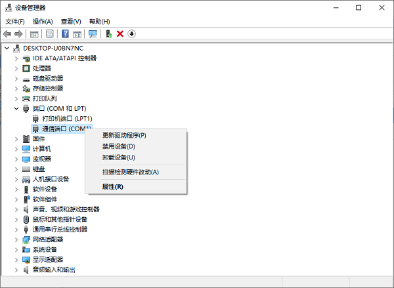This screenshot has height=288, width=394.
Task: Open 属性(R) from context menu
Action: pyautogui.click(x=113, y=186)
